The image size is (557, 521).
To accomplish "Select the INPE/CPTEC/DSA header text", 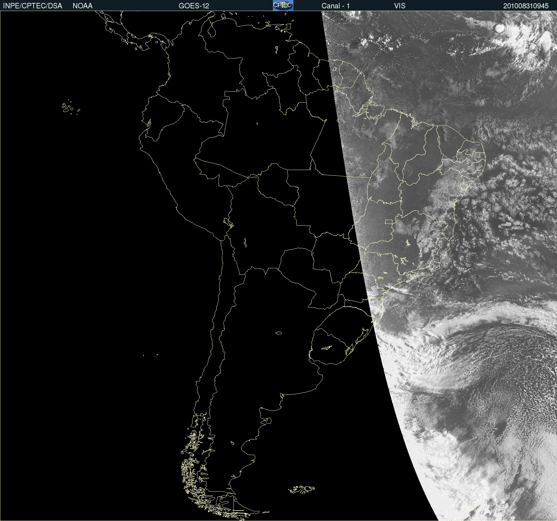I will [32, 6].
